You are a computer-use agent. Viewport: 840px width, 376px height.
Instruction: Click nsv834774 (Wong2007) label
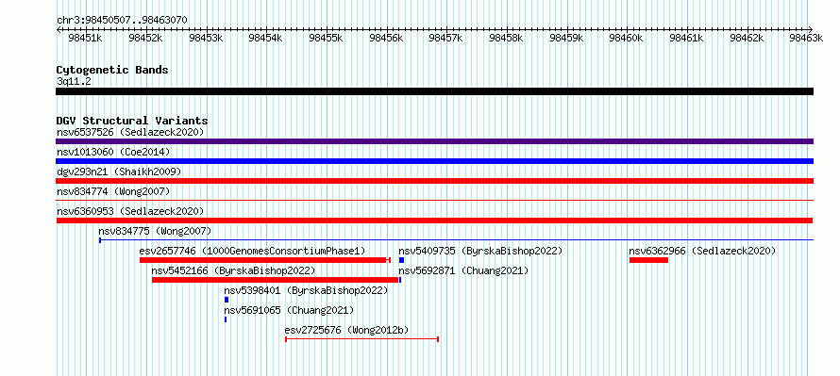pyautogui.click(x=113, y=191)
